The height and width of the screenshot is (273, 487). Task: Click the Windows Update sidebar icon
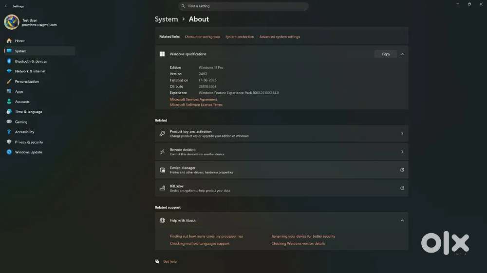(9, 152)
